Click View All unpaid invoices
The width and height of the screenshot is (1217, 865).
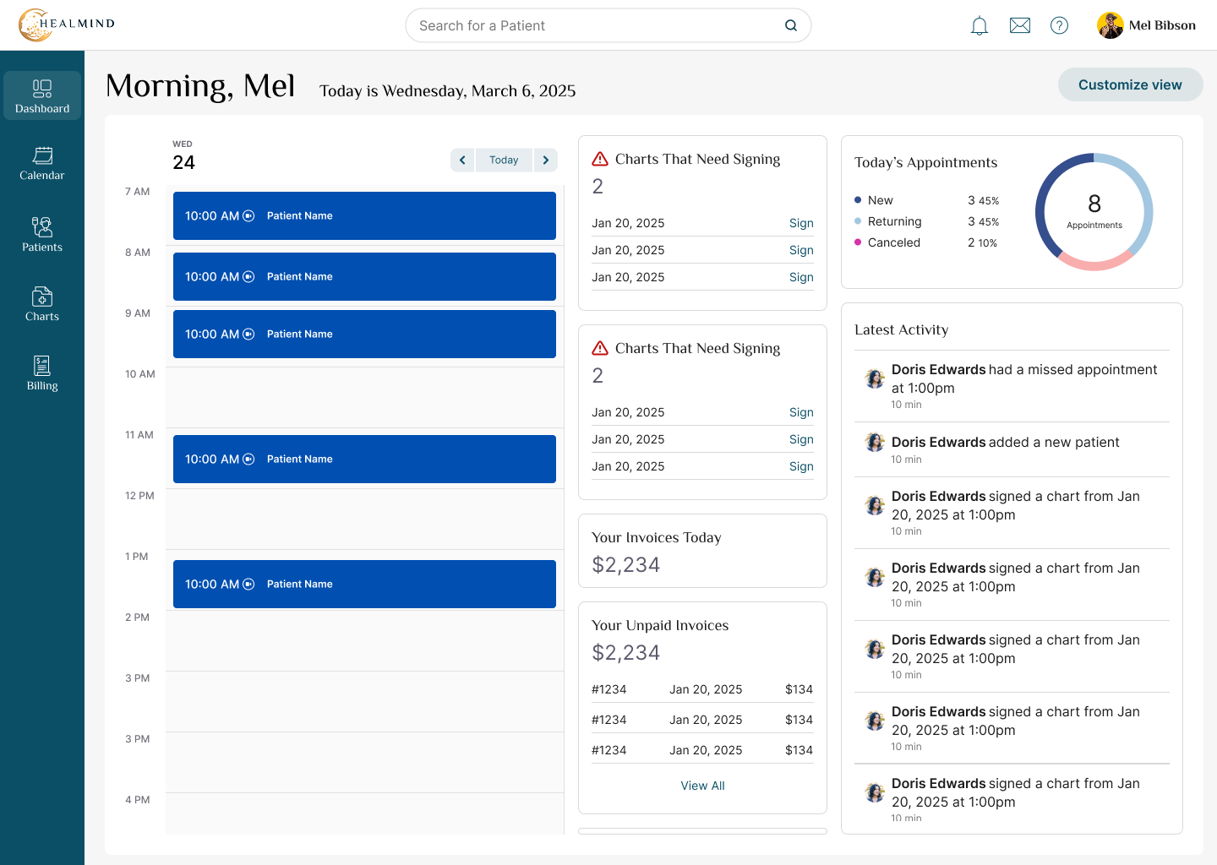[702, 786]
